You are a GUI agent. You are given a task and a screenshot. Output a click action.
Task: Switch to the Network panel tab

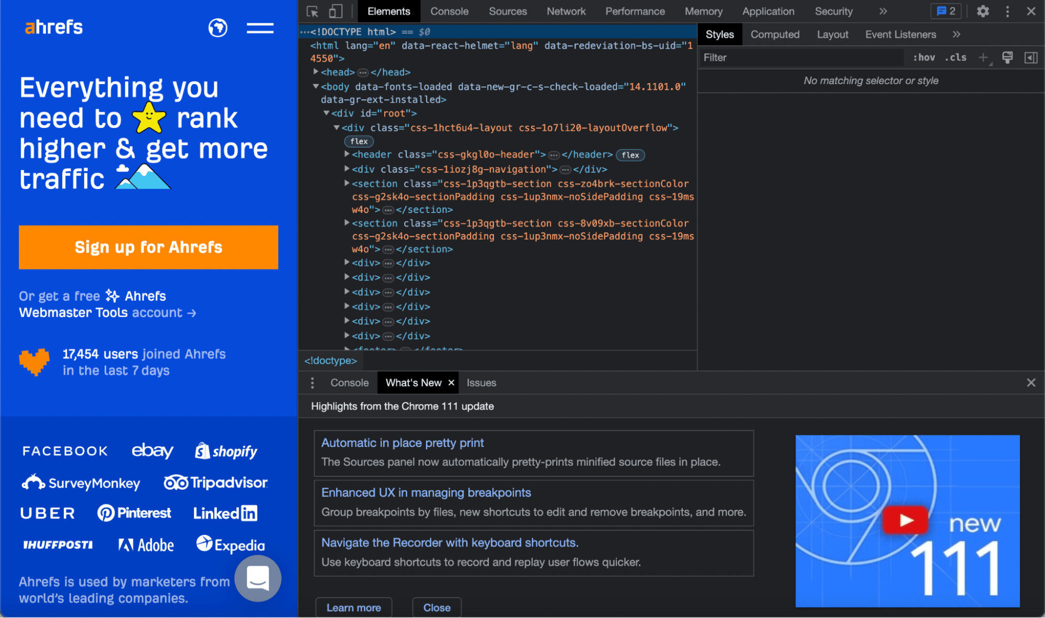pos(566,11)
